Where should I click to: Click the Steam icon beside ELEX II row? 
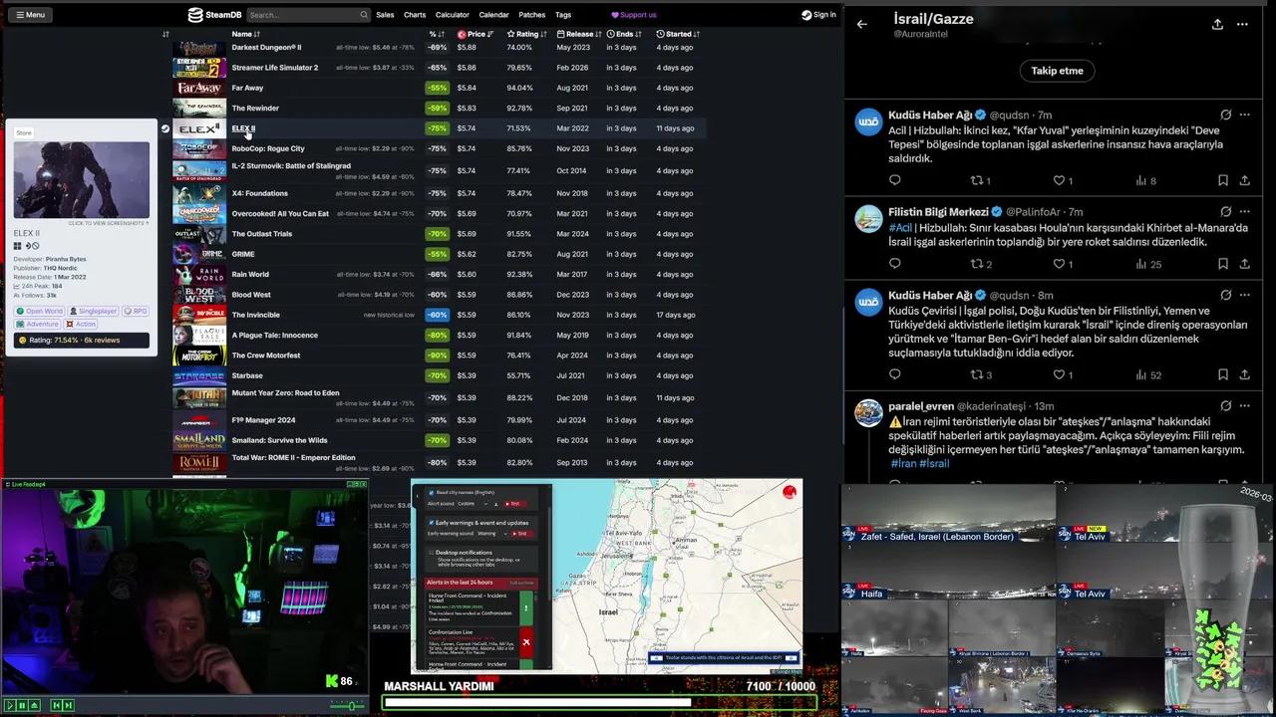(165, 128)
